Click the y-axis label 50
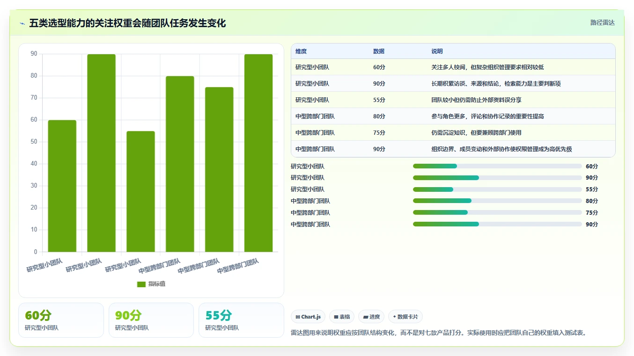The image size is (634, 356). tap(34, 142)
